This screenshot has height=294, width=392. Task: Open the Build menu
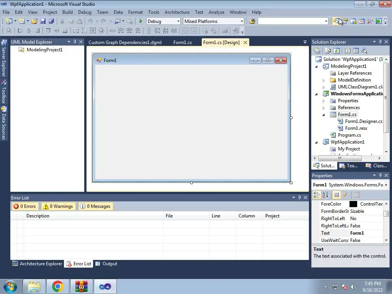(67, 12)
